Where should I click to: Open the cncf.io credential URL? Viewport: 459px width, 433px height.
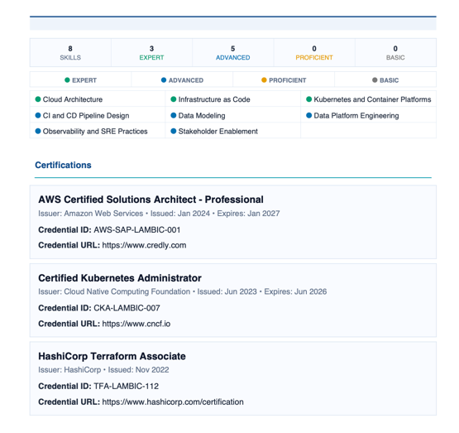pyautogui.click(x=136, y=324)
